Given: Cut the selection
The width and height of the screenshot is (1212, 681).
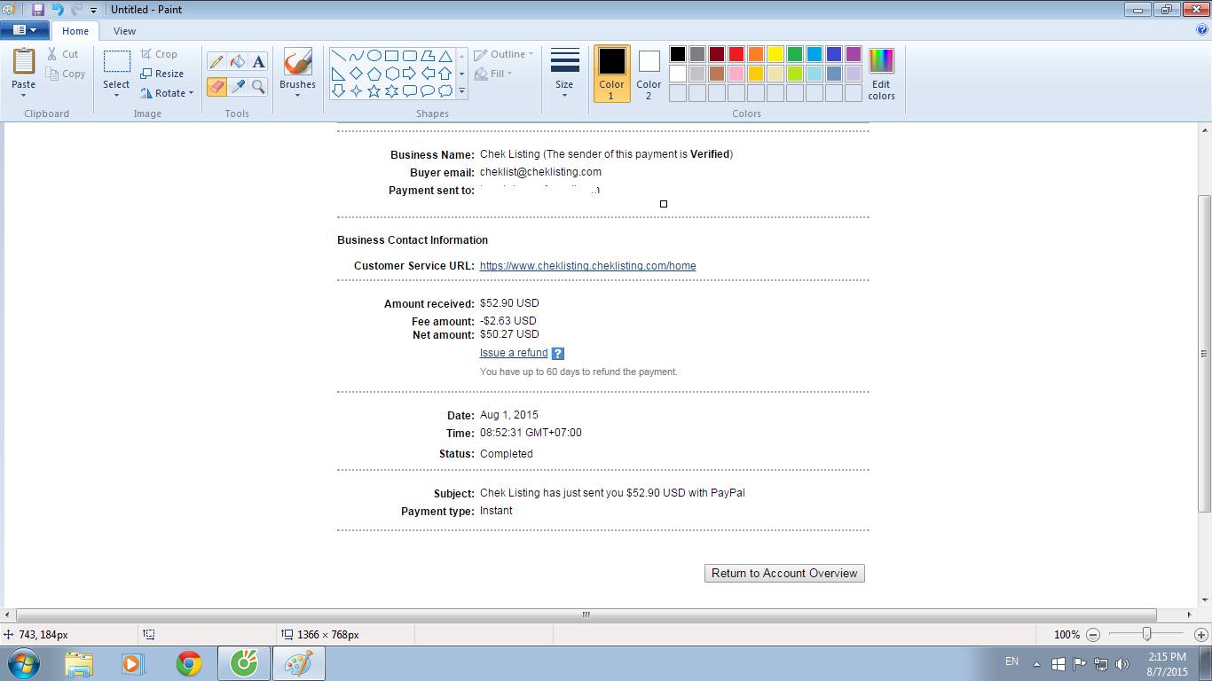Looking at the screenshot, I should tap(63, 54).
